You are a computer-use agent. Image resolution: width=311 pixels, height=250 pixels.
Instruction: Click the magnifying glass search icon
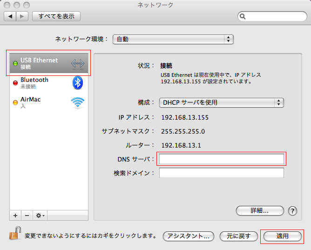tap(243, 16)
